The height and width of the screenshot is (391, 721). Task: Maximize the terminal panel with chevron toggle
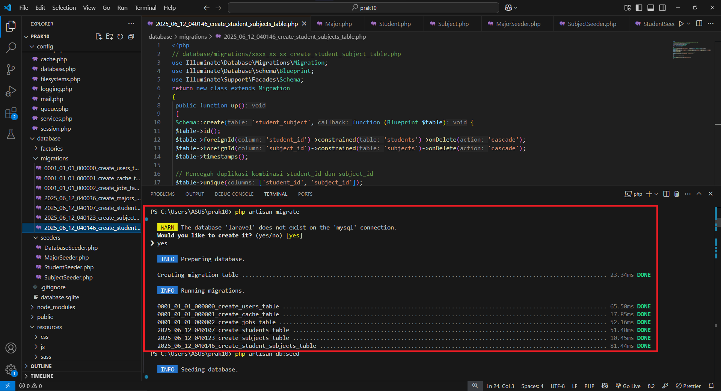pos(699,194)
